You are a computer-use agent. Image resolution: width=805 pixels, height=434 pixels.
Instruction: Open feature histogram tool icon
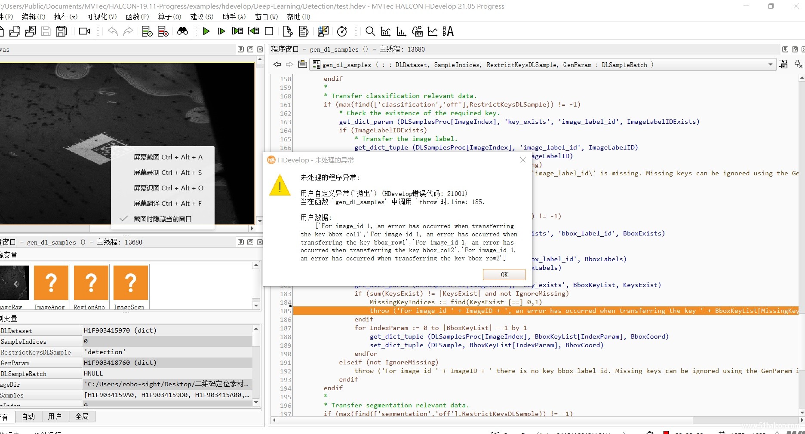401,31
